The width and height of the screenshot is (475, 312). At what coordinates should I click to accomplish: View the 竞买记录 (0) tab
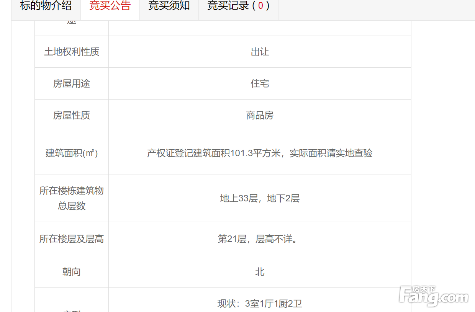point(238,6)
